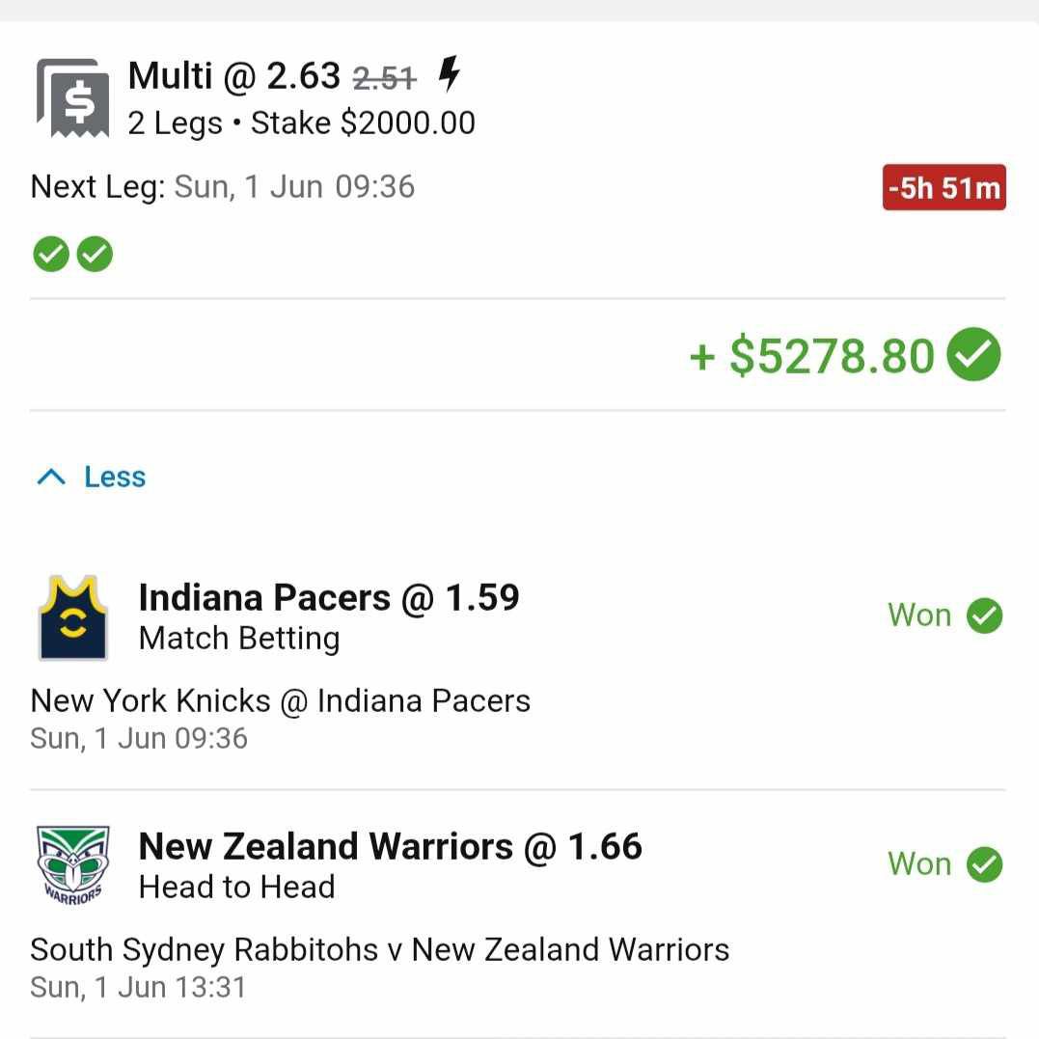The width and height of the screenshot is (1039, 1039).
Task: Click the Won checkmark for Warriors leg
Action: pyautogui.click(x=984, y=864)
